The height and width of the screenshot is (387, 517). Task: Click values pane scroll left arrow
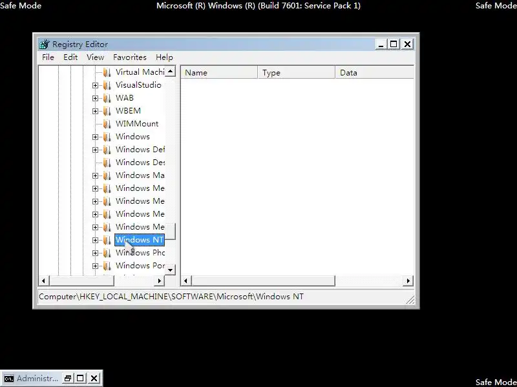pyautogui.click(x=186, y=281)
